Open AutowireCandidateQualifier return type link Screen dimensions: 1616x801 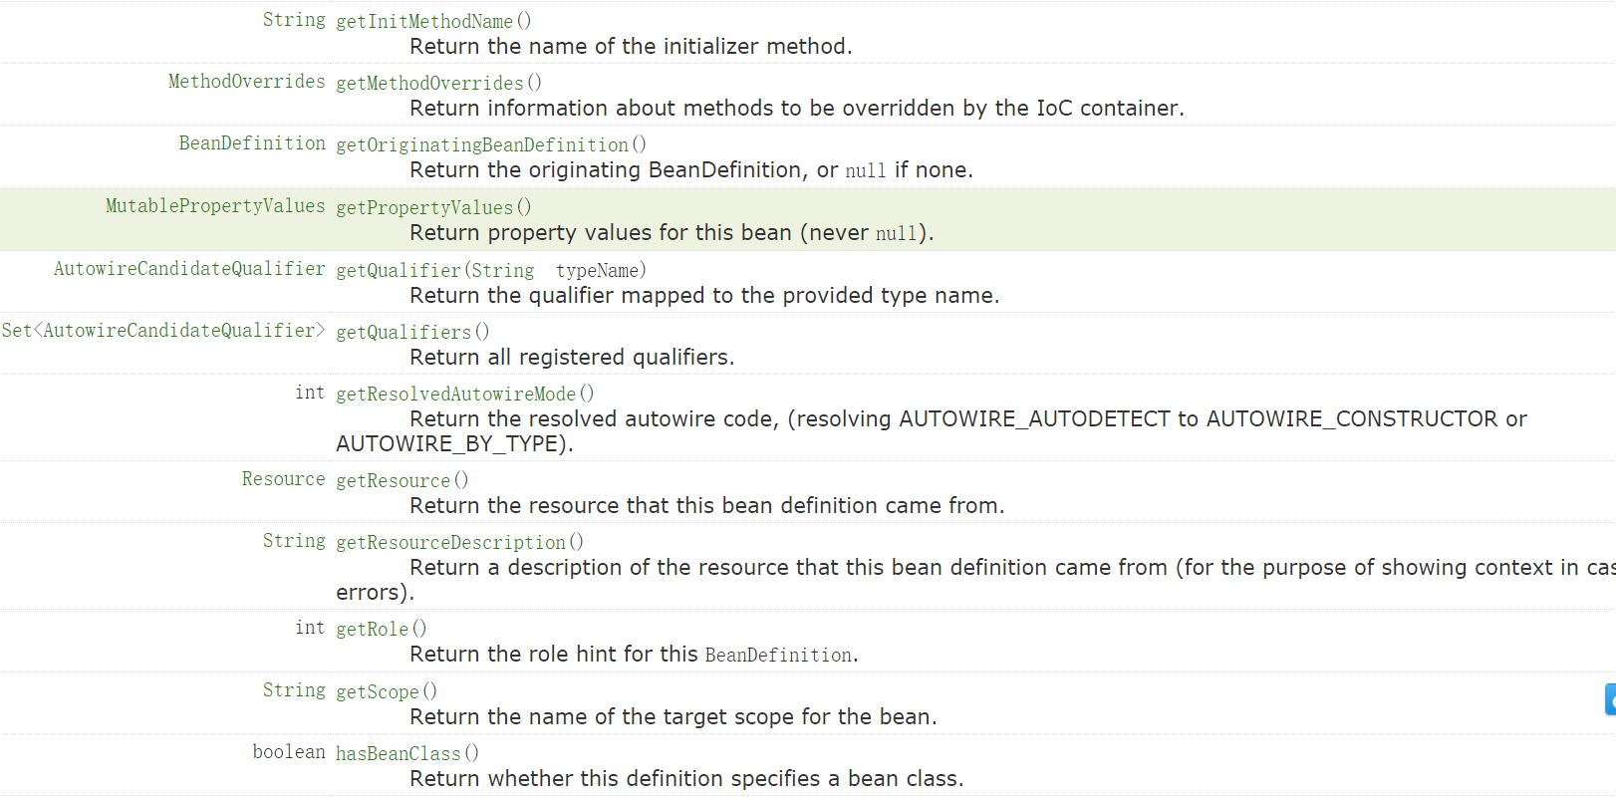(x=189, y=269)
